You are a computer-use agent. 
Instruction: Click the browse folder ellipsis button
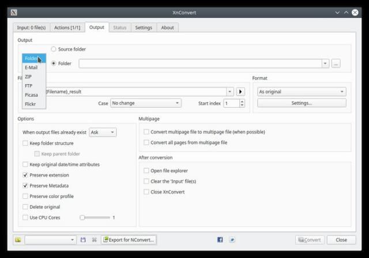point(336,63)
